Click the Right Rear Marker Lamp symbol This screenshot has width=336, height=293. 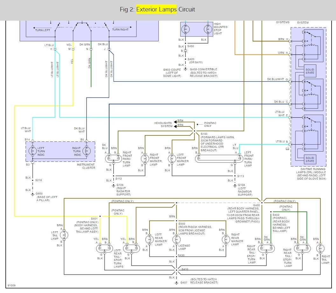tap(226, 239)
